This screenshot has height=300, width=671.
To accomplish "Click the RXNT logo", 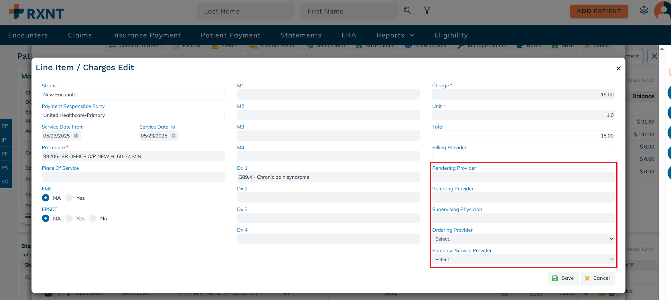I will (x=36, y=12).
